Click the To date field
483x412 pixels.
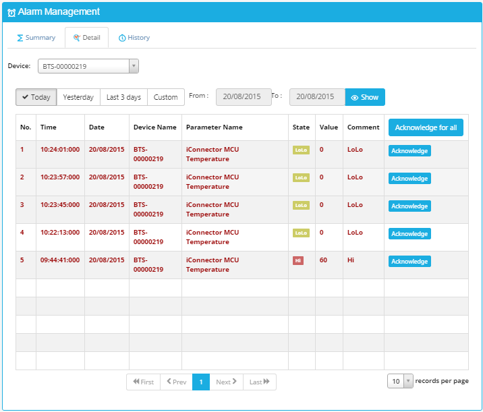(x=317, y=97)
